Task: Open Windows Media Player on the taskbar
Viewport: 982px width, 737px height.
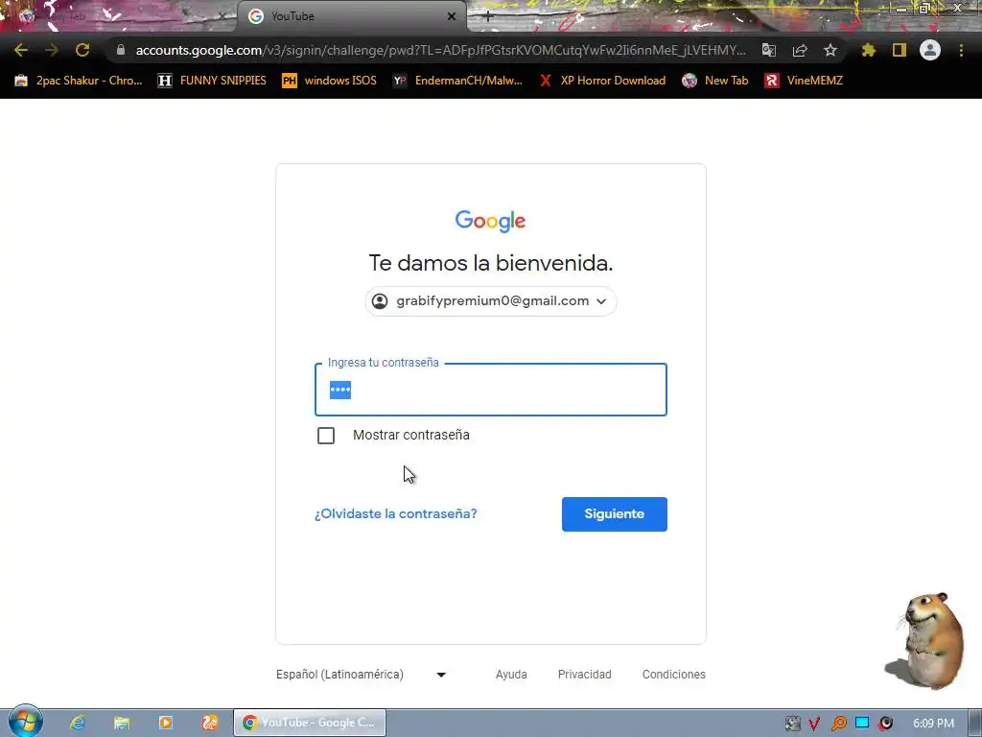Action: point(166,723)
